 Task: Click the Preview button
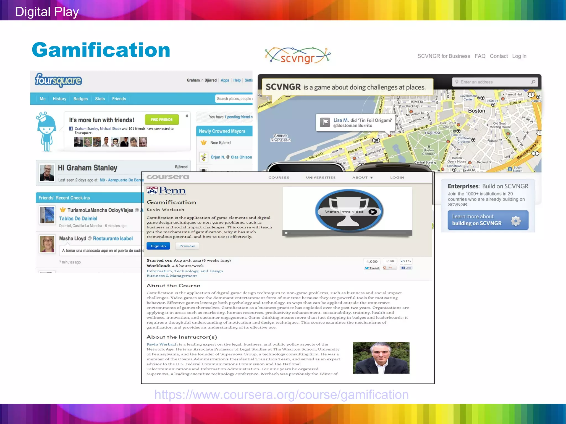point(187,246)
